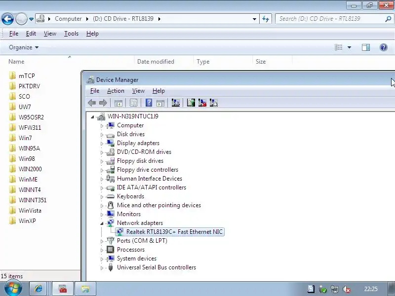Screen dimensions: 395x296
Task: Click the Explorer Get help icon
Action: 384,47
